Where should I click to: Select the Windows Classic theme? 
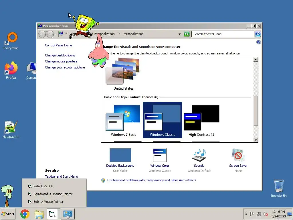coord(163,120)
